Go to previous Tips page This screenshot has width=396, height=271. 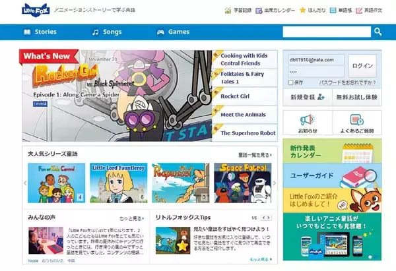pos(263,218)
